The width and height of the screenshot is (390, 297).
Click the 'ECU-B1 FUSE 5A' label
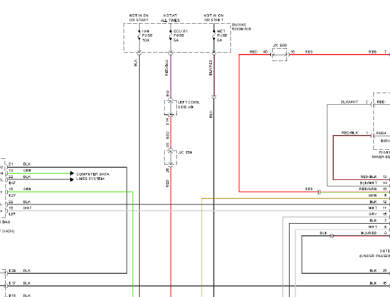pyautogui.click(x=180, y=35)
